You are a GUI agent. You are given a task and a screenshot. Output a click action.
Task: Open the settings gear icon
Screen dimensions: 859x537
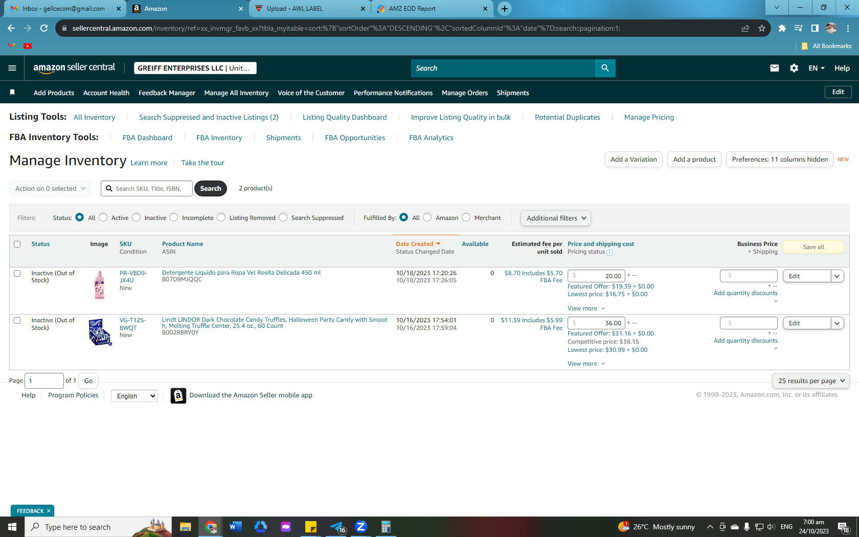(794, 68)
